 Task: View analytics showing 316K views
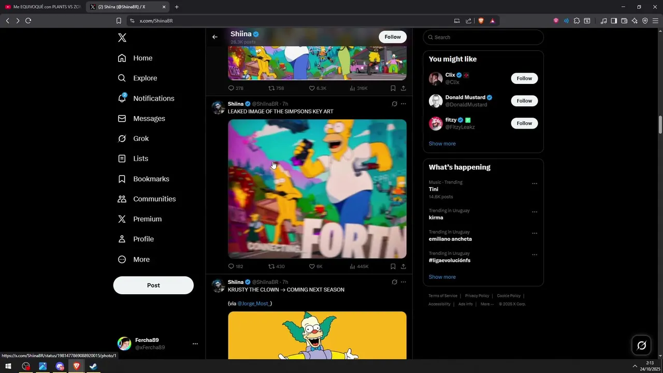358,88
